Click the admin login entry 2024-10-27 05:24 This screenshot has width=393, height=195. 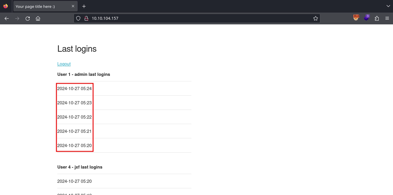pos(74,89)
